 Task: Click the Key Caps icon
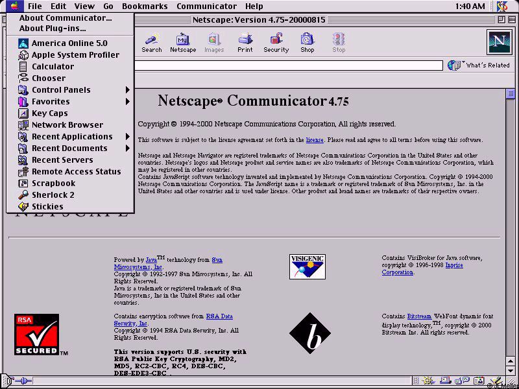pyautogui.click(x=23, y=113)
